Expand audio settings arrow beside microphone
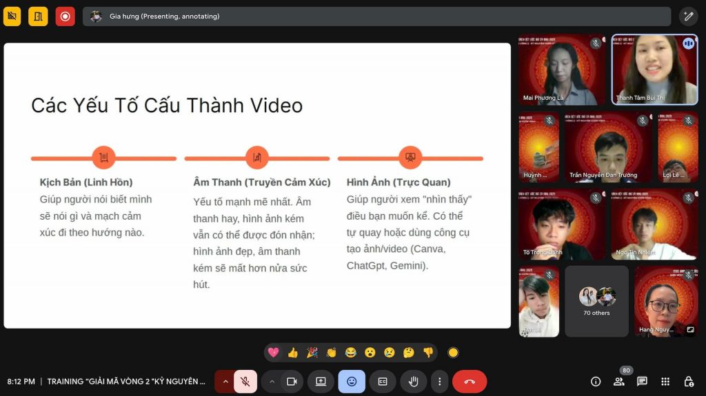Image resolution: width=706 pixels, height=396 pixels. point(225,382)
